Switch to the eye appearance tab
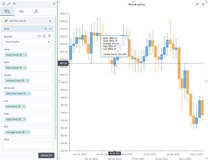Viewport: 208px width, 160px height. coord(22,11)
